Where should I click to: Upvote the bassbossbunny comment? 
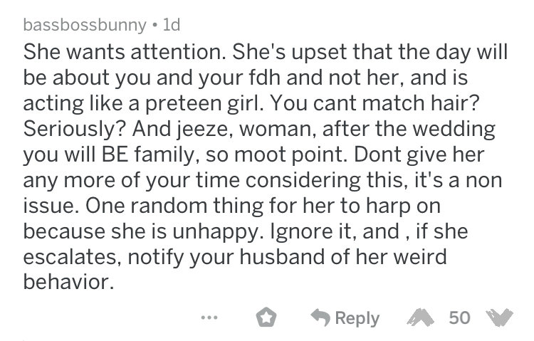[x=421, y=318]
